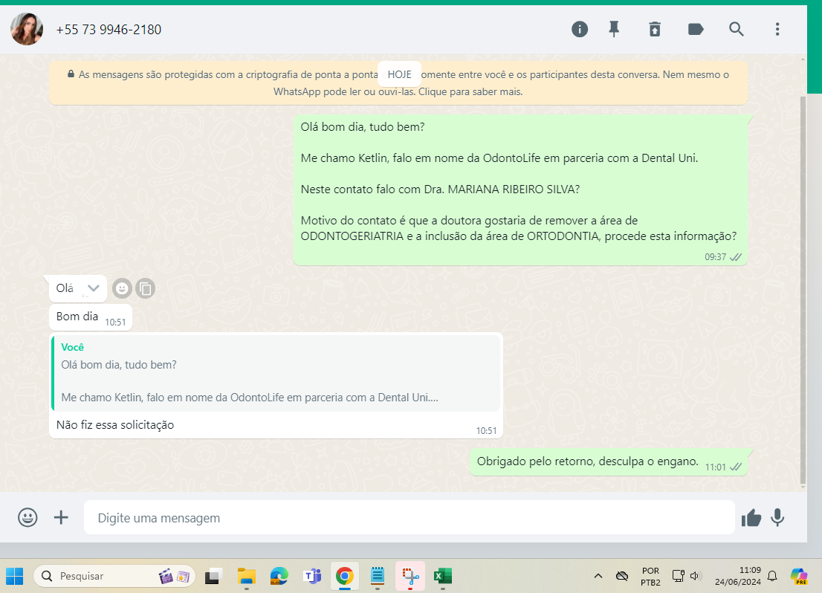This screenshot has width=822, height=593.
Task: Copy the Olá message using the copy icon
Action: click(x=145, y=288)
